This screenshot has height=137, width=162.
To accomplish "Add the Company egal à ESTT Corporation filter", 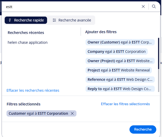I will [116, 52].
